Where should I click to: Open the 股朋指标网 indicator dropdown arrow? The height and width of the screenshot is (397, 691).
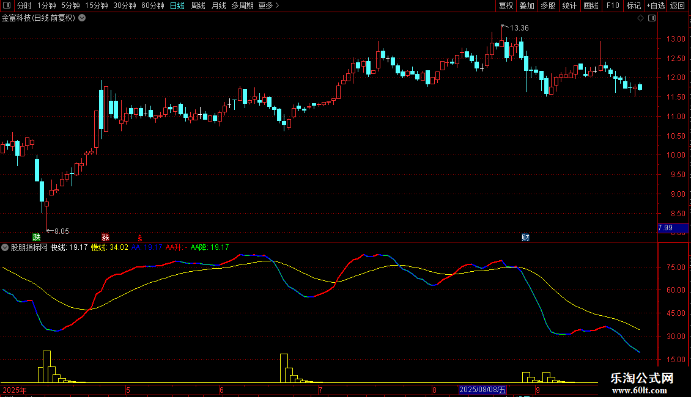[x=5, y=247]
